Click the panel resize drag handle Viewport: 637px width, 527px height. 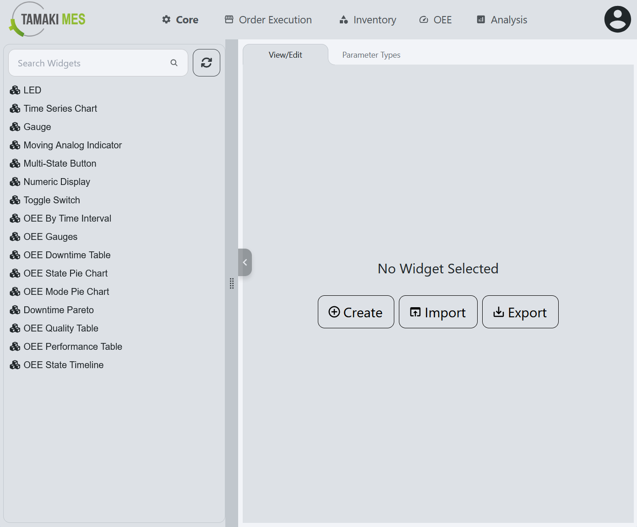(232, 283)
